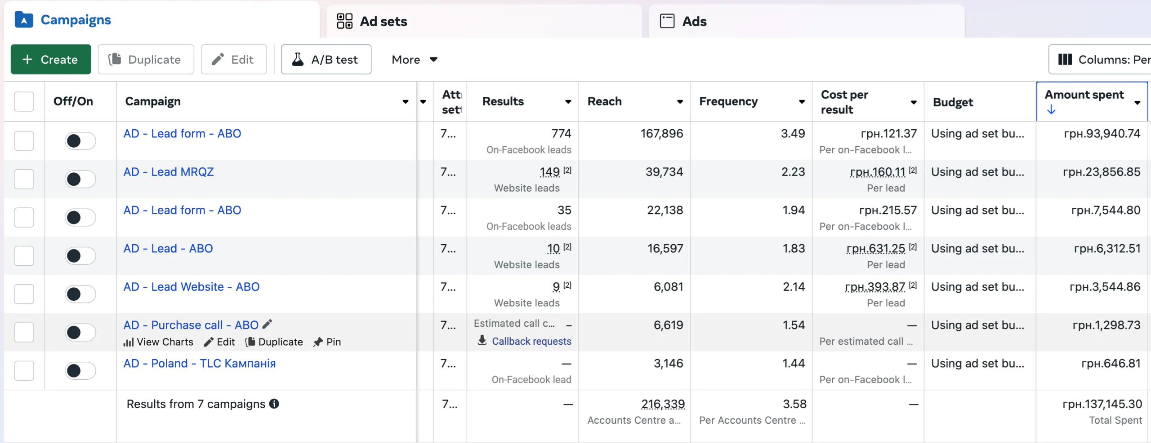Open the Frequency column dropdown arrow
The width and height of the screenshot is (1151, 443).
pos(802,102)
